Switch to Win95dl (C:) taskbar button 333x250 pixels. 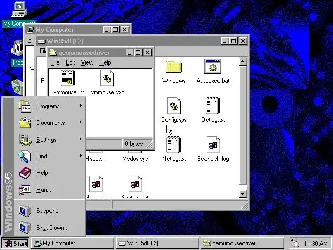click(x=157, y=243)
